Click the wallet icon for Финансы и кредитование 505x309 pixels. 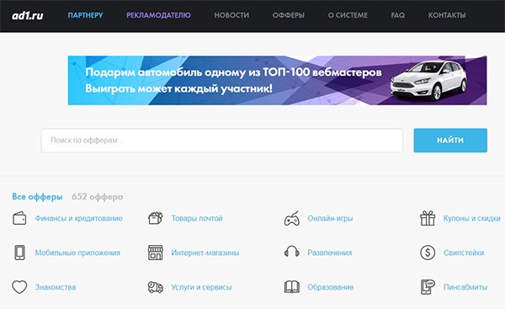coord(19,218)
